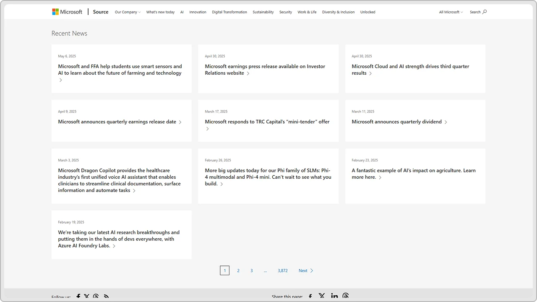Viewport: 537px width, 302px height.
Task: Open Microsoft announces quarterly earnings release date
Action: pos(117,122)
